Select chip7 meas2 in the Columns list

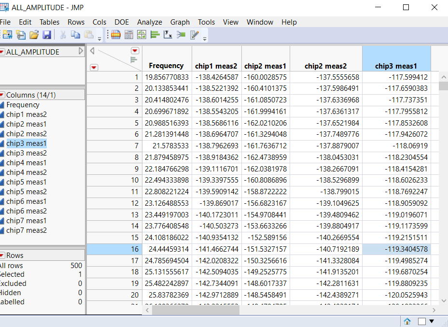coord(26,230)
